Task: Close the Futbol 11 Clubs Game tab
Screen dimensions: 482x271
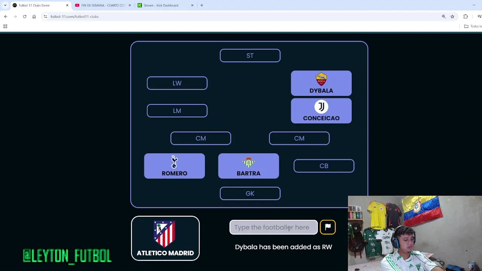Action: [67, 5]
